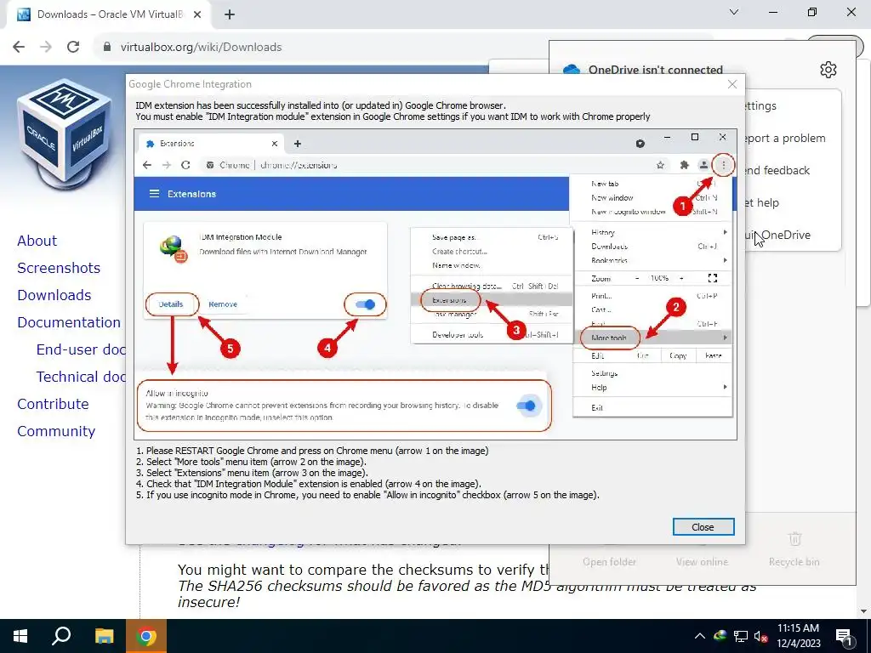
Task: Click the muted volume tray icon
Action: [x=761, y=636]
